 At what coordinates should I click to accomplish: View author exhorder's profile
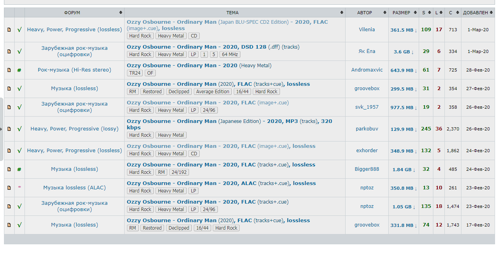[367, 151]
